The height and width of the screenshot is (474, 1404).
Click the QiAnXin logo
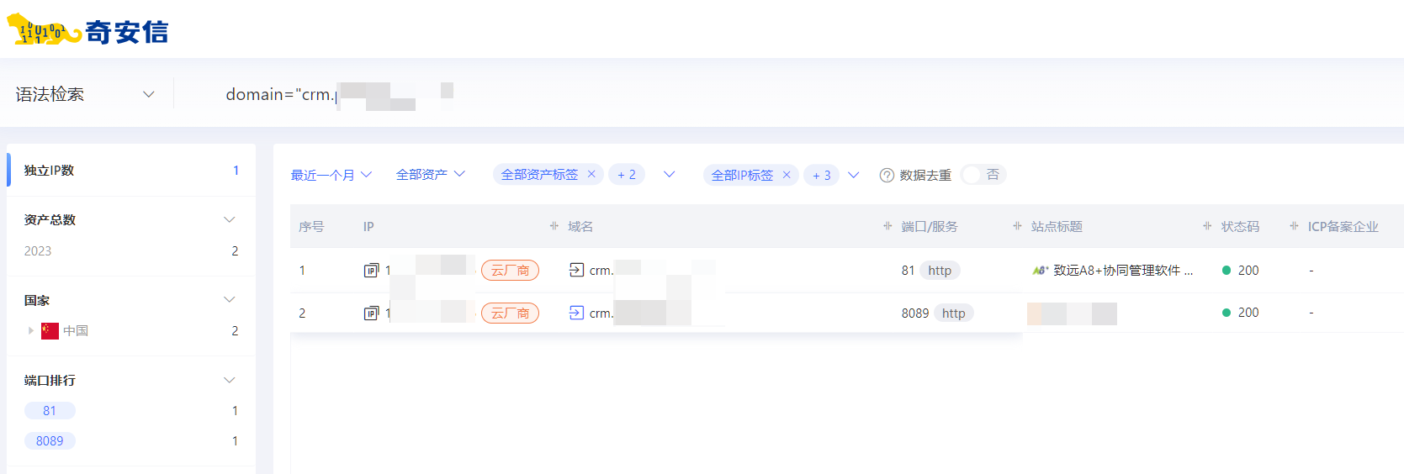coord(87,31)
